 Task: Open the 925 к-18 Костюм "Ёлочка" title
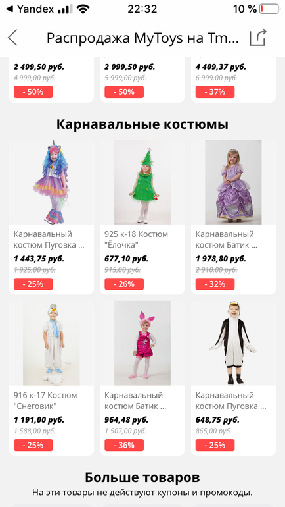(x=137, y=239)
